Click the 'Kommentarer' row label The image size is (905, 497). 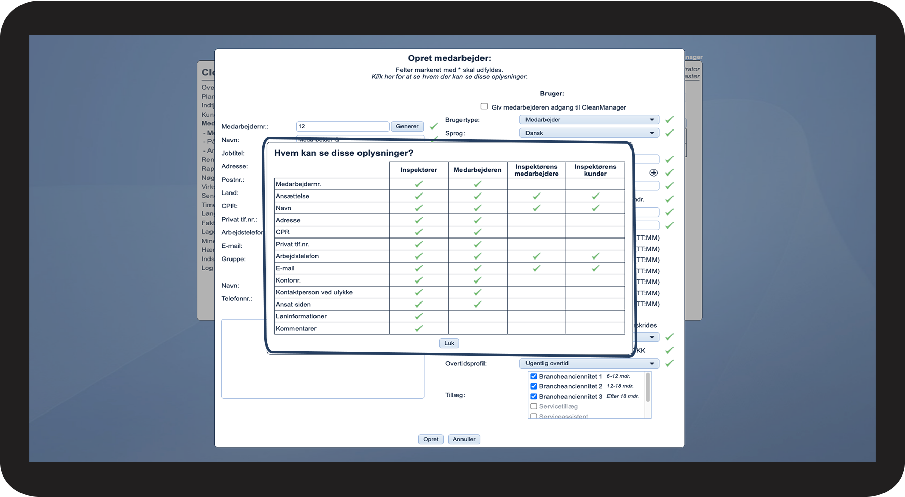click(x=296, y=328)
